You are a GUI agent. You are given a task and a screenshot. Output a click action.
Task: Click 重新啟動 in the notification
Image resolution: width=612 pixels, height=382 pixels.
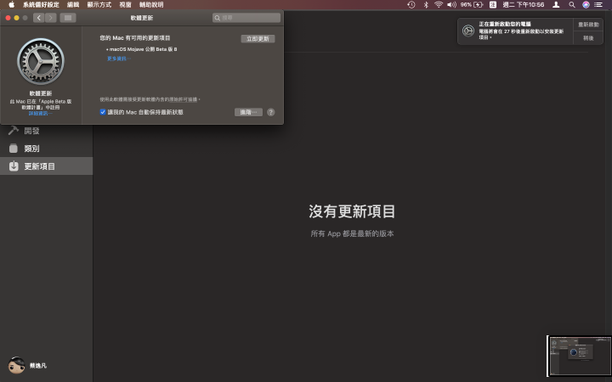pyautogui.click(x=588, y=25)
